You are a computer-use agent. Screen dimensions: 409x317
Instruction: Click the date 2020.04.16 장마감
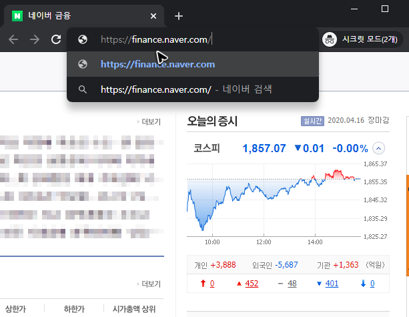[358, 120]
